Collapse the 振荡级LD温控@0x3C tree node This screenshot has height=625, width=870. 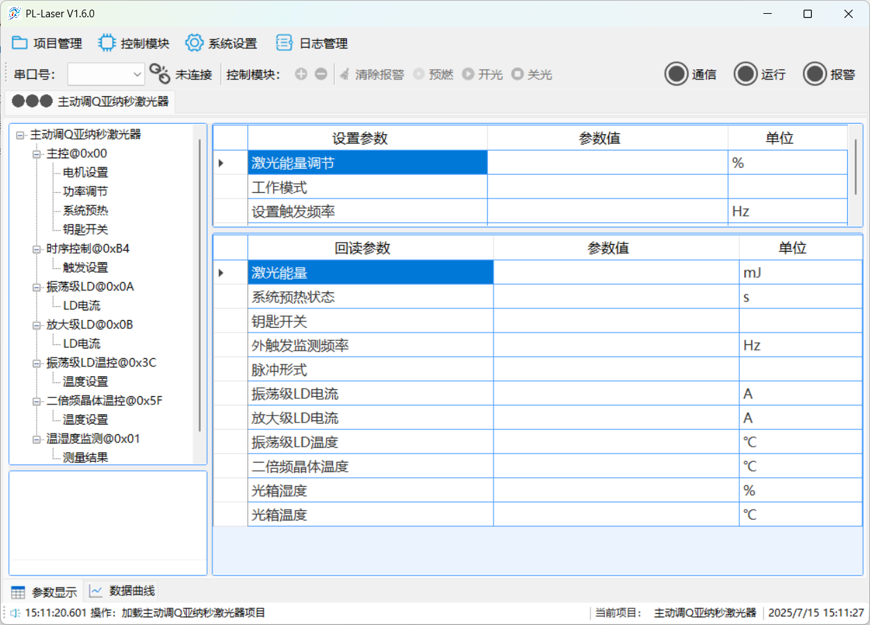(x=36, y=363)
